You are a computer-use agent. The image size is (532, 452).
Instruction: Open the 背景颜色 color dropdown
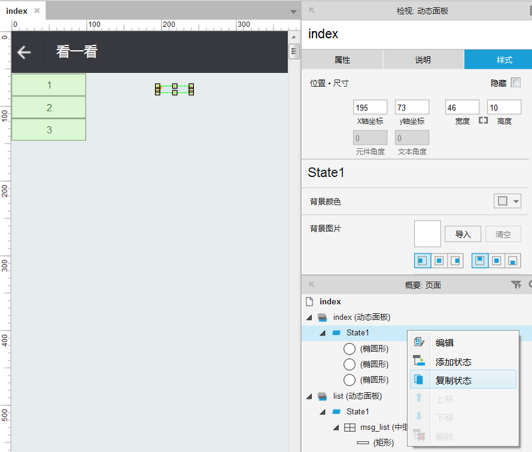click(507, 201)
